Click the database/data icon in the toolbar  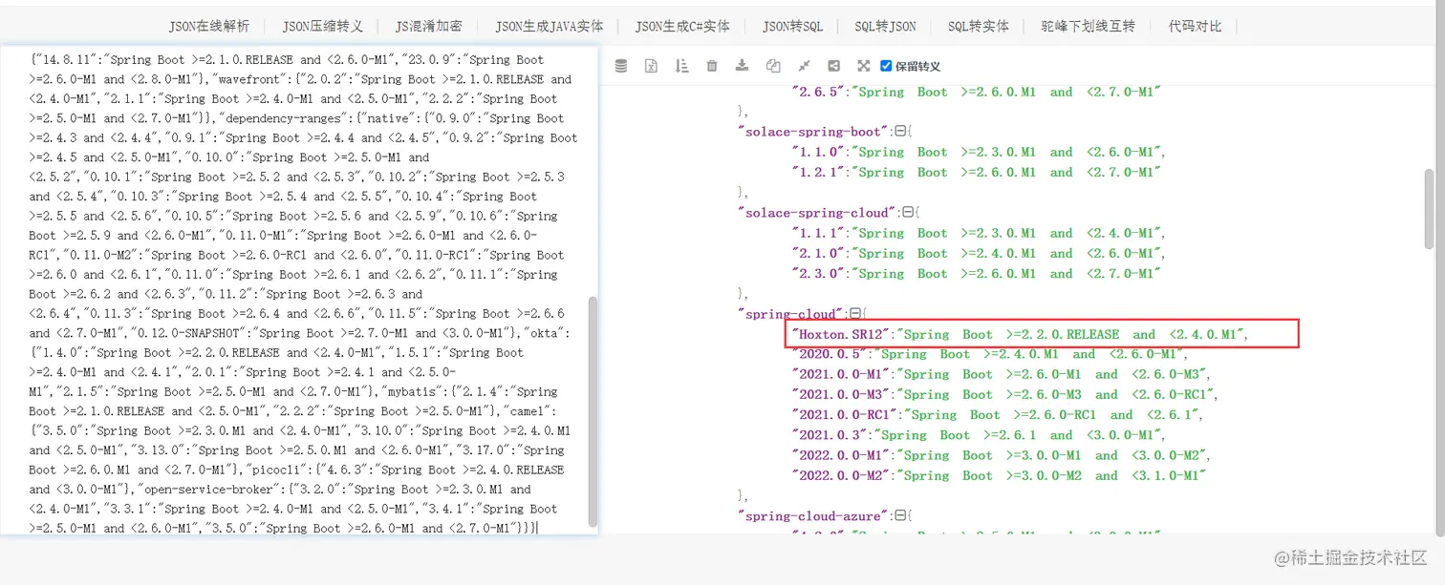click(620, 65)
